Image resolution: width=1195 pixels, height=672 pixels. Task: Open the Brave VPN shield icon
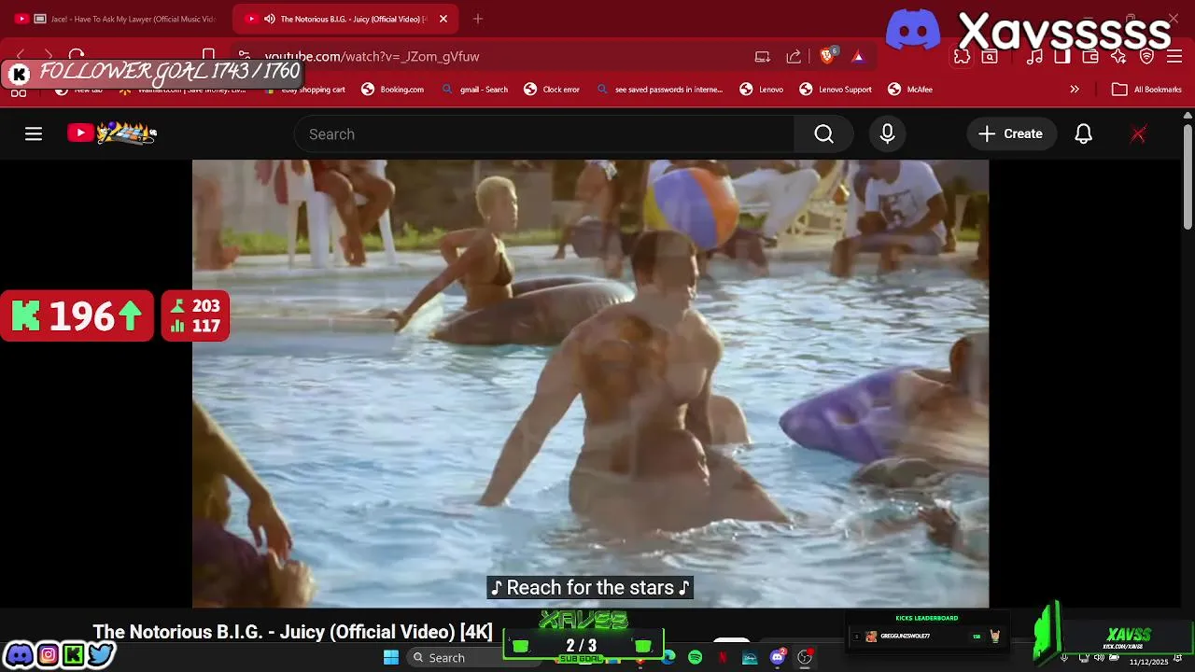(x=1147, y=56)
